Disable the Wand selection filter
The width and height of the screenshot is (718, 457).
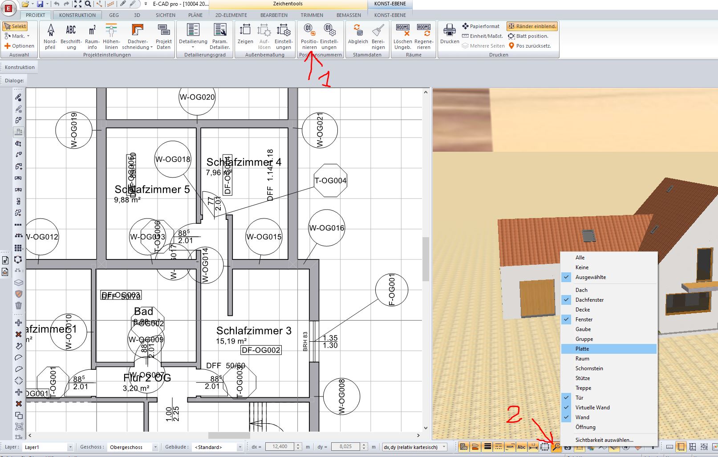pyautogui.click(x=582, y=417)
